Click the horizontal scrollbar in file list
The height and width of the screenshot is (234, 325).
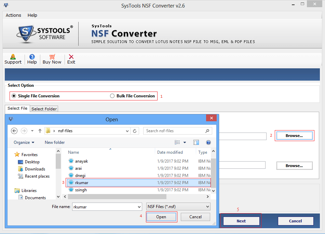(117, 196)
